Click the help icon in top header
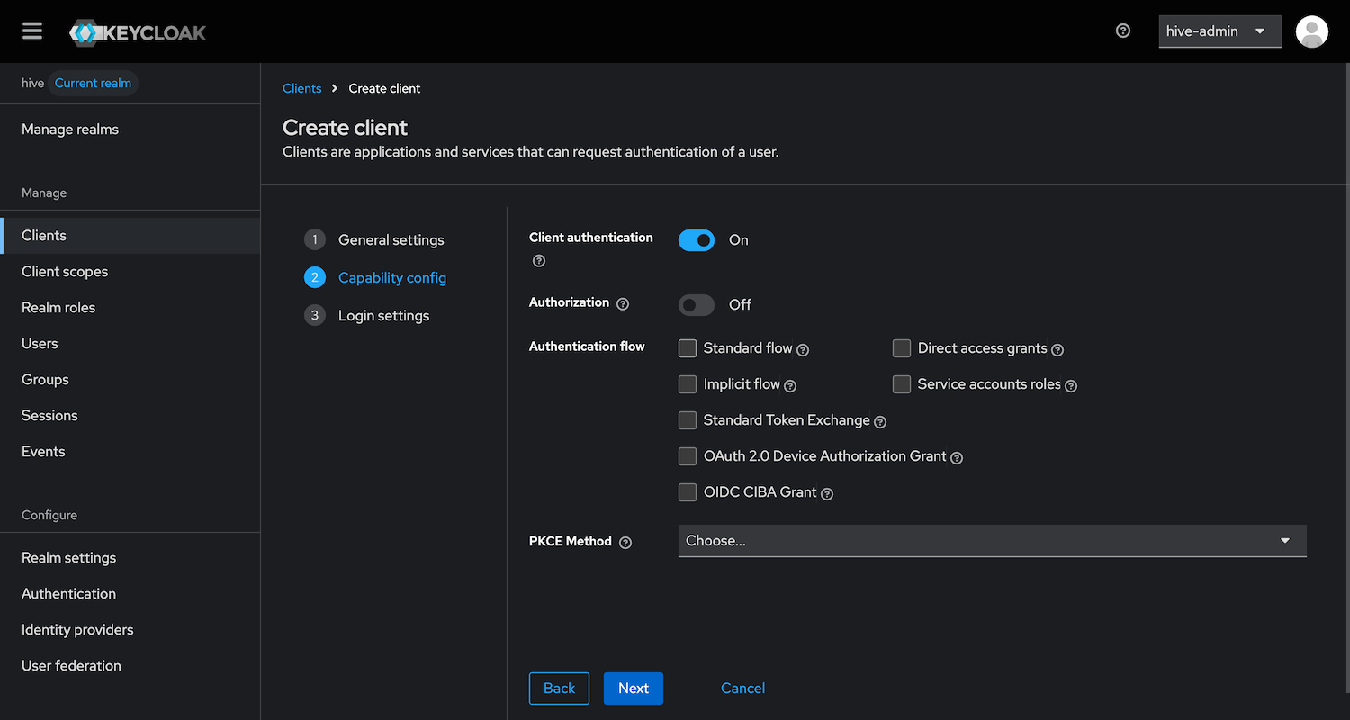The height and width of the screenshot is (720, 1350). [x=1122, y=31]
